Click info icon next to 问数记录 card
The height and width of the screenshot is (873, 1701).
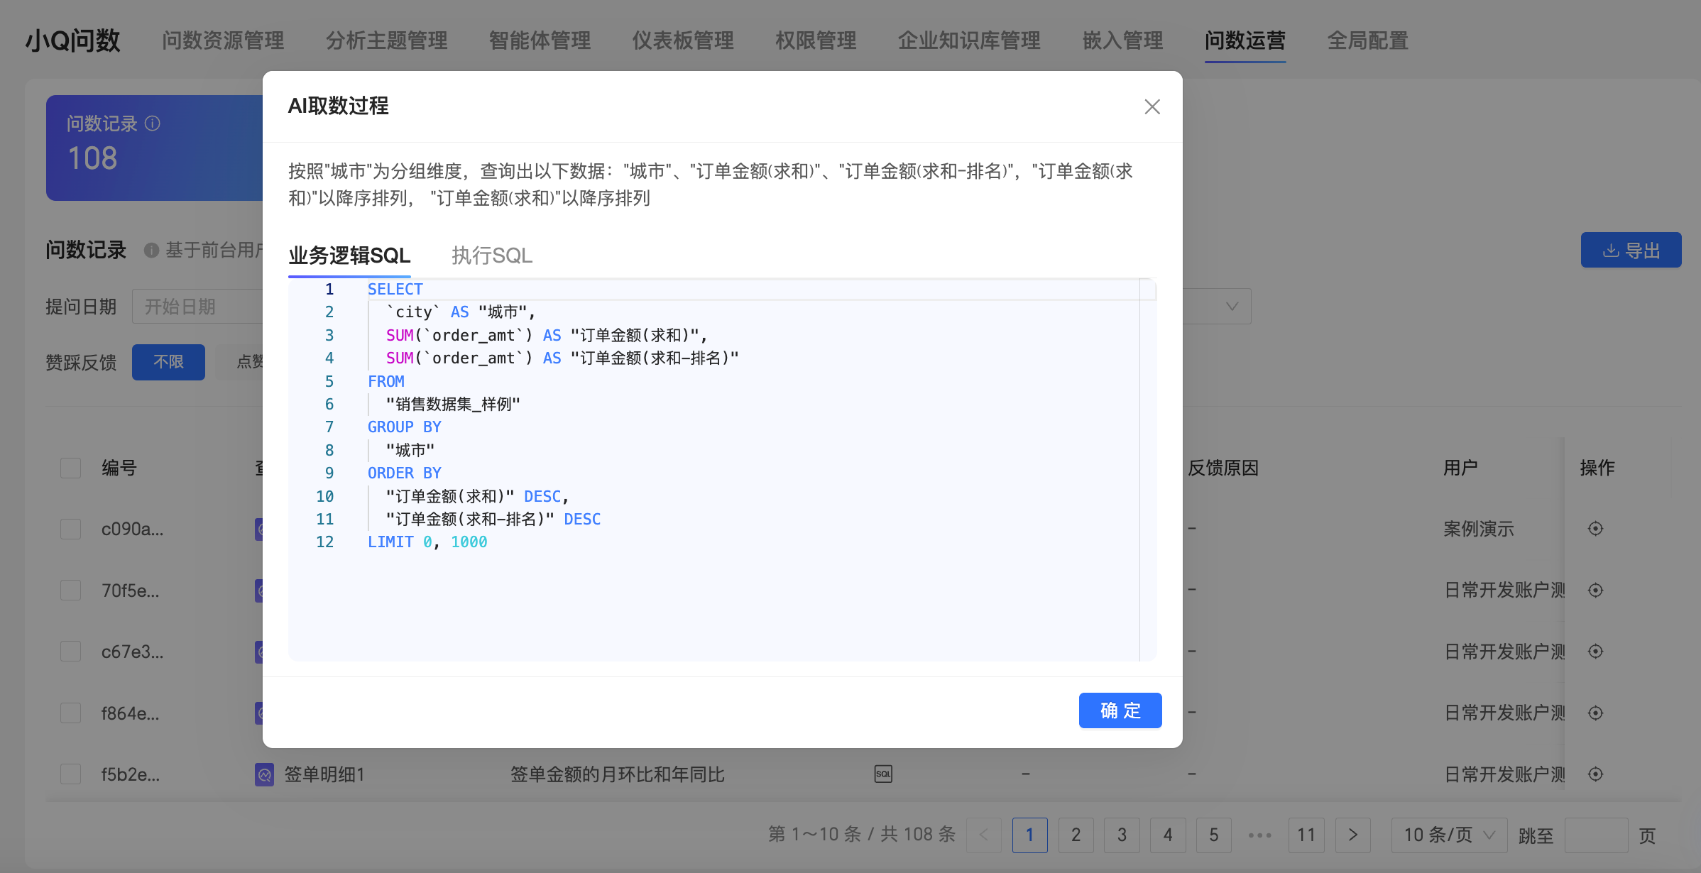pyautogui.click(x=153, y=123)
